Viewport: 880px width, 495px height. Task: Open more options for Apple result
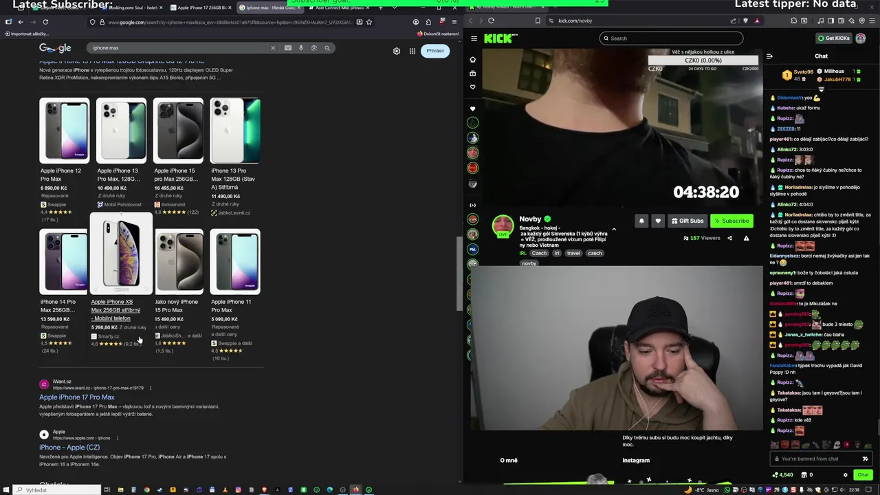pos(118,438)
